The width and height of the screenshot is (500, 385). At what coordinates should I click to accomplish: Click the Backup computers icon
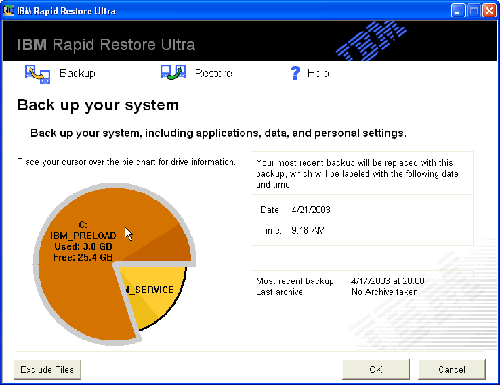click(38, 74)
